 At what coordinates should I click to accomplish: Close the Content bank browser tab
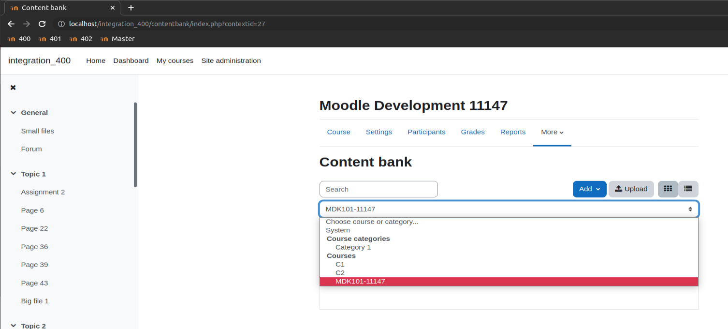[112, 8]
